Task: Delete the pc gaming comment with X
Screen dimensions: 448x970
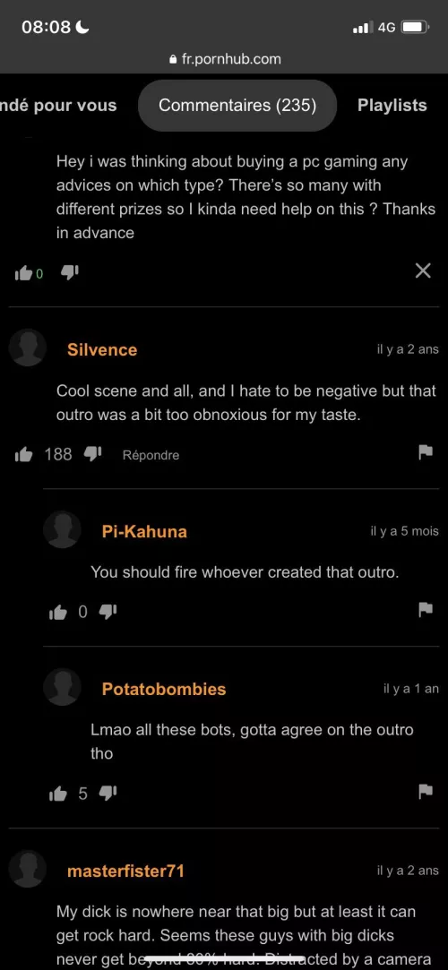Action: coord(423,271)
